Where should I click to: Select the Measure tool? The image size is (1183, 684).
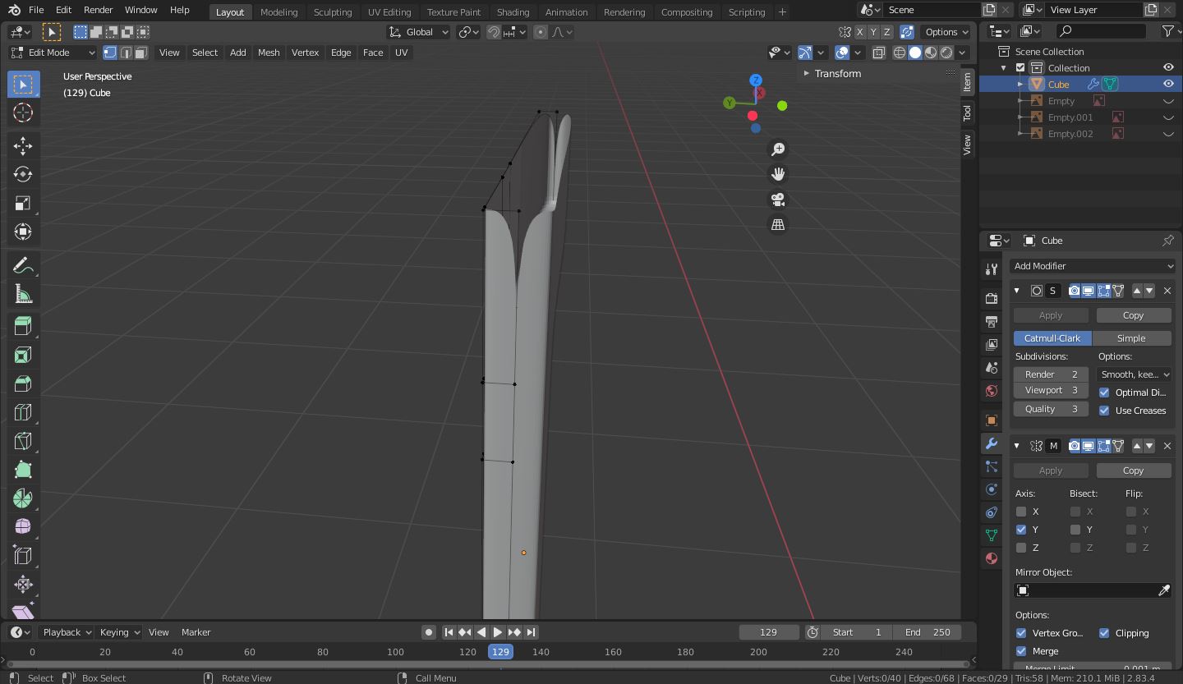coord(23,294)
